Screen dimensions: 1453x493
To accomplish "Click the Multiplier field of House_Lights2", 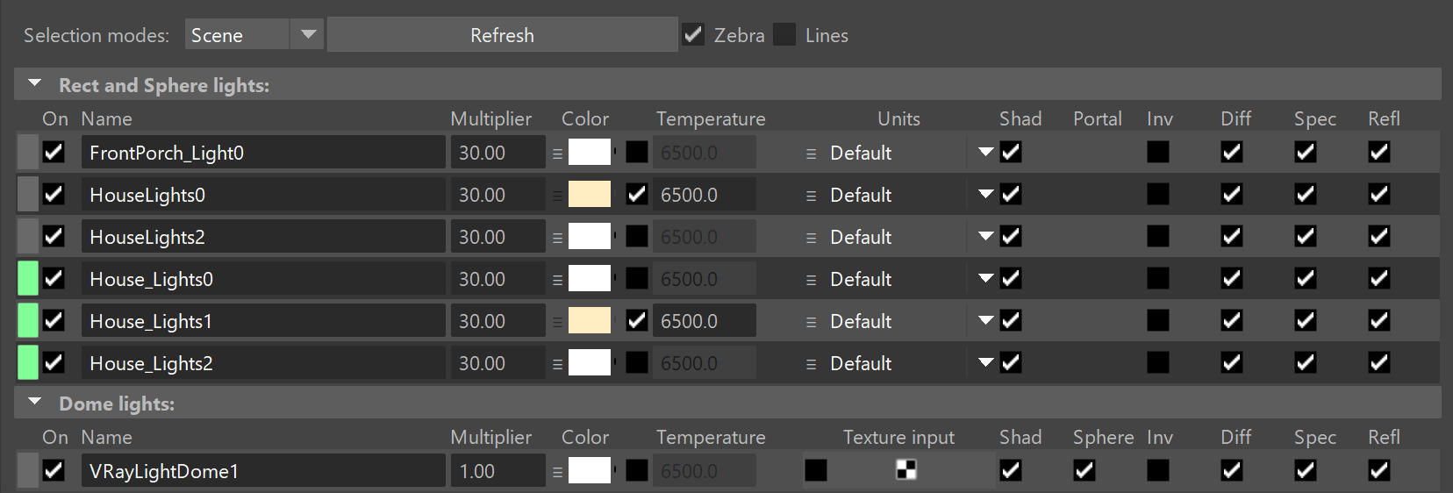I will point(497,363).
